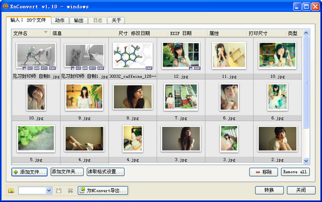The height and width of the screenshot is (202, 322).
Task: Click the grayed-out delete preset X icon
Action: tap(70, 191)
